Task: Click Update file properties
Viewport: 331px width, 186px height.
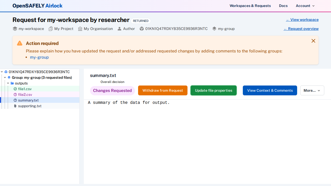Action: click(x=213, y=90)
